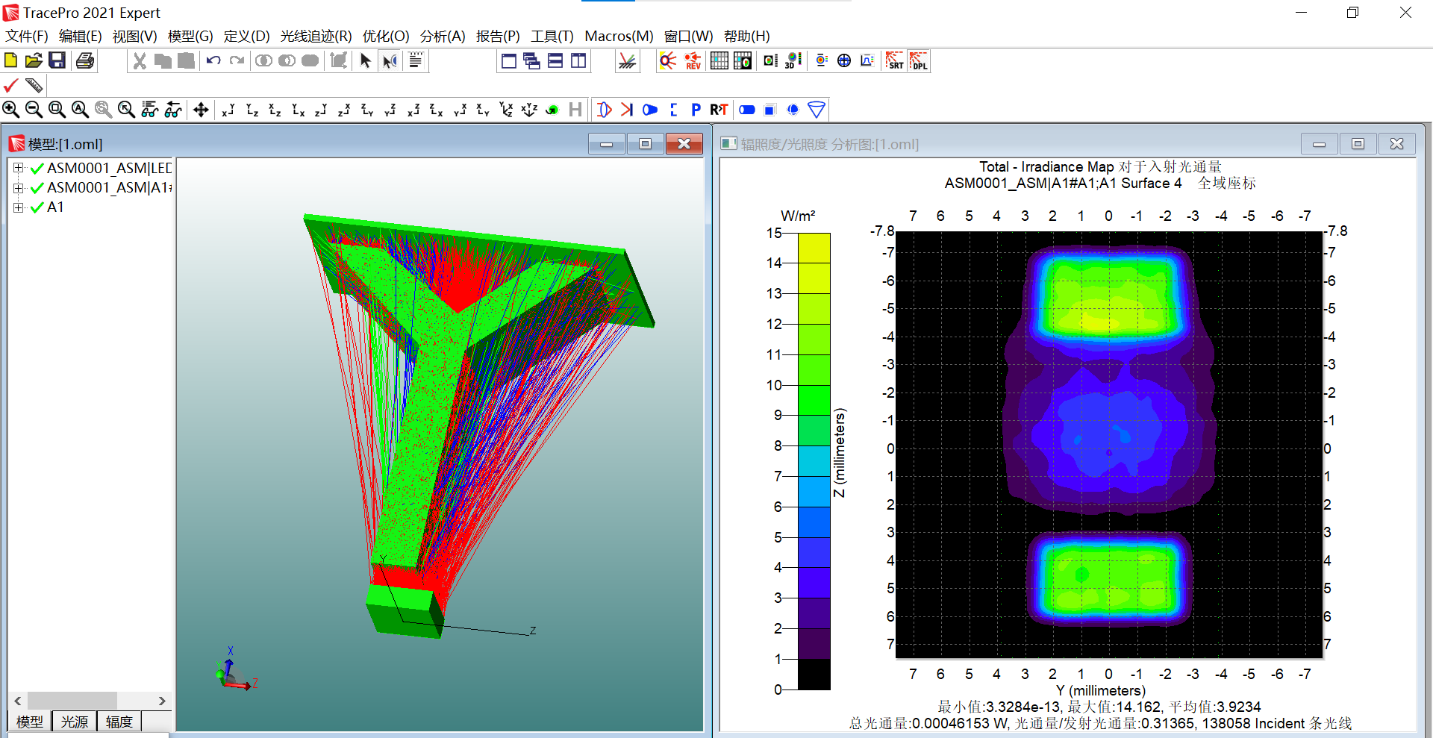Open the 分析(A) menu
The height and width of the screenshot is (738, 1433).
tap(443, 36)
